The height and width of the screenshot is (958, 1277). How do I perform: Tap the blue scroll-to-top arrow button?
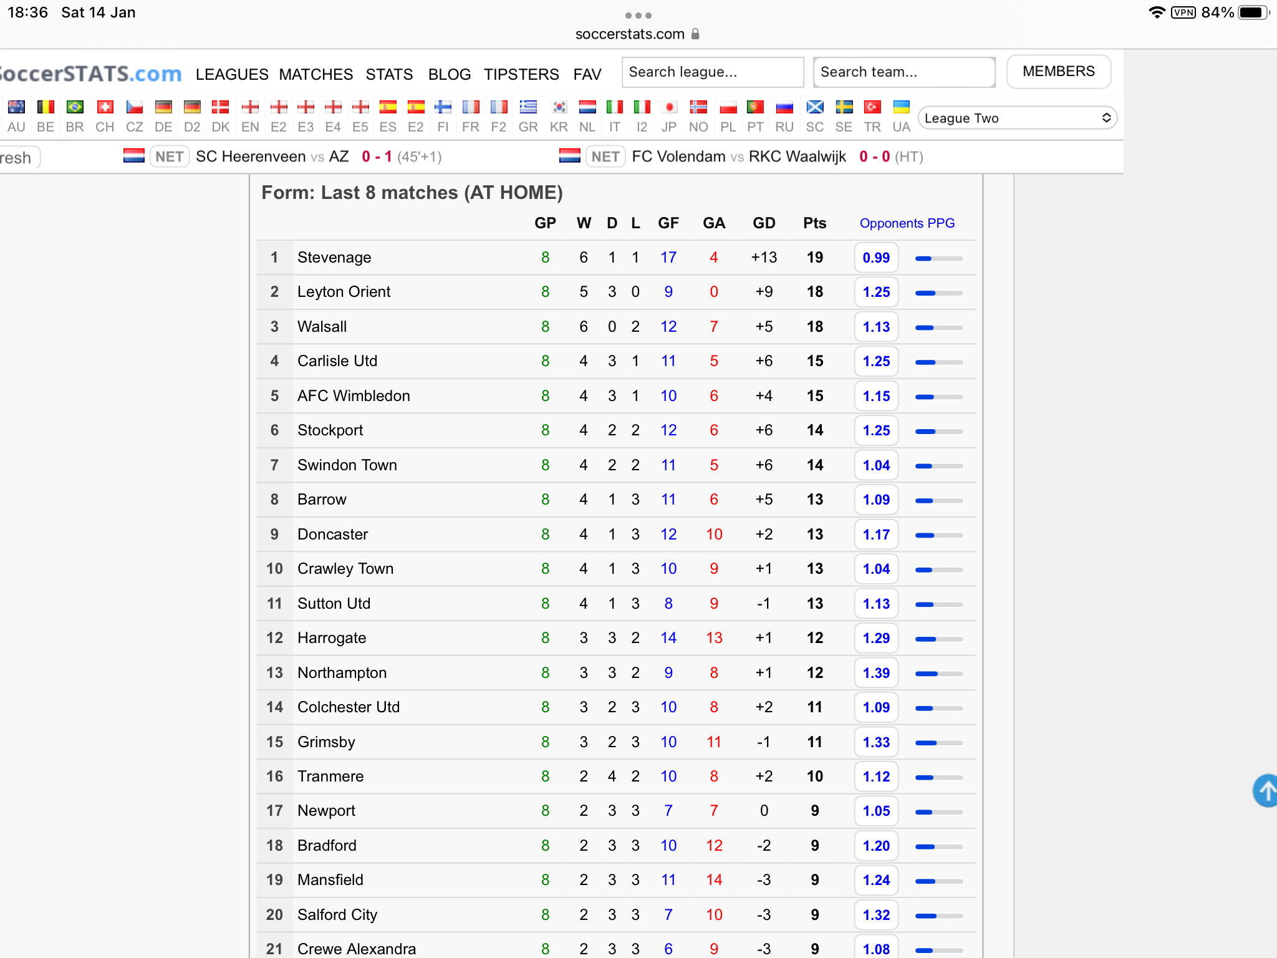click(1265, 791)
